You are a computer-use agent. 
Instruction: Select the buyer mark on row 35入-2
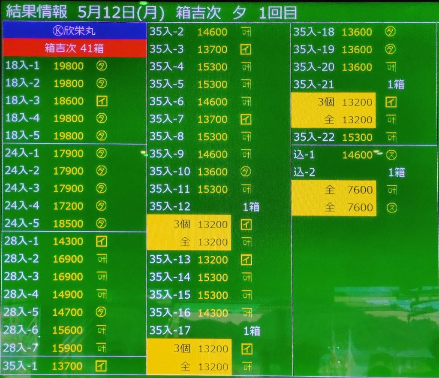(x=246, y=32)
